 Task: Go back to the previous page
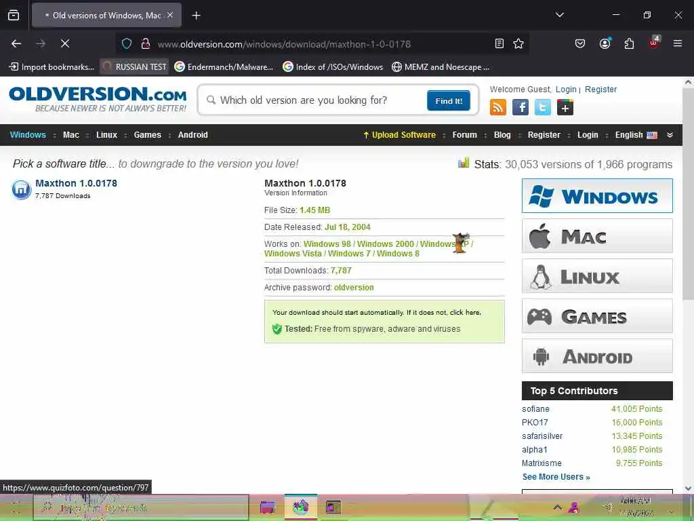pyautogui.click(x=16, y=43)
